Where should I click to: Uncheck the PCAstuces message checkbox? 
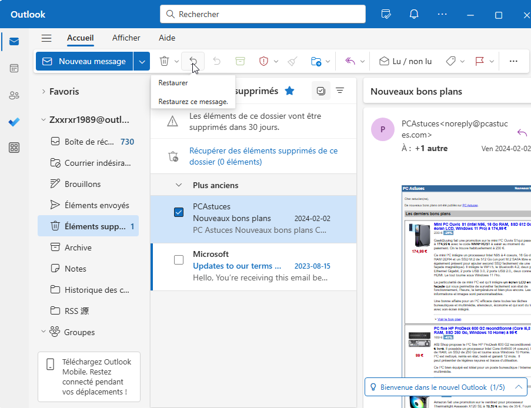point(178,212)
